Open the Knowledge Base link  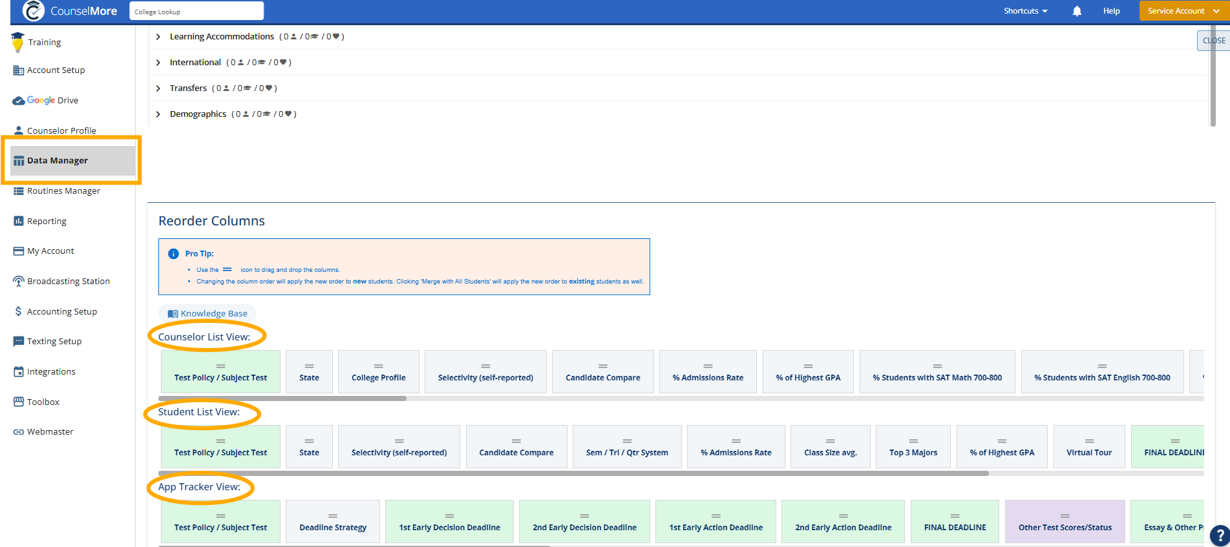click(x=207, y=313)
